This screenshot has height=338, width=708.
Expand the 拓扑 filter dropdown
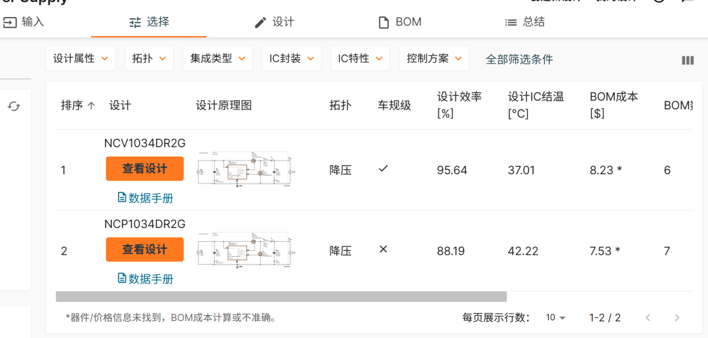click(149, 59)
